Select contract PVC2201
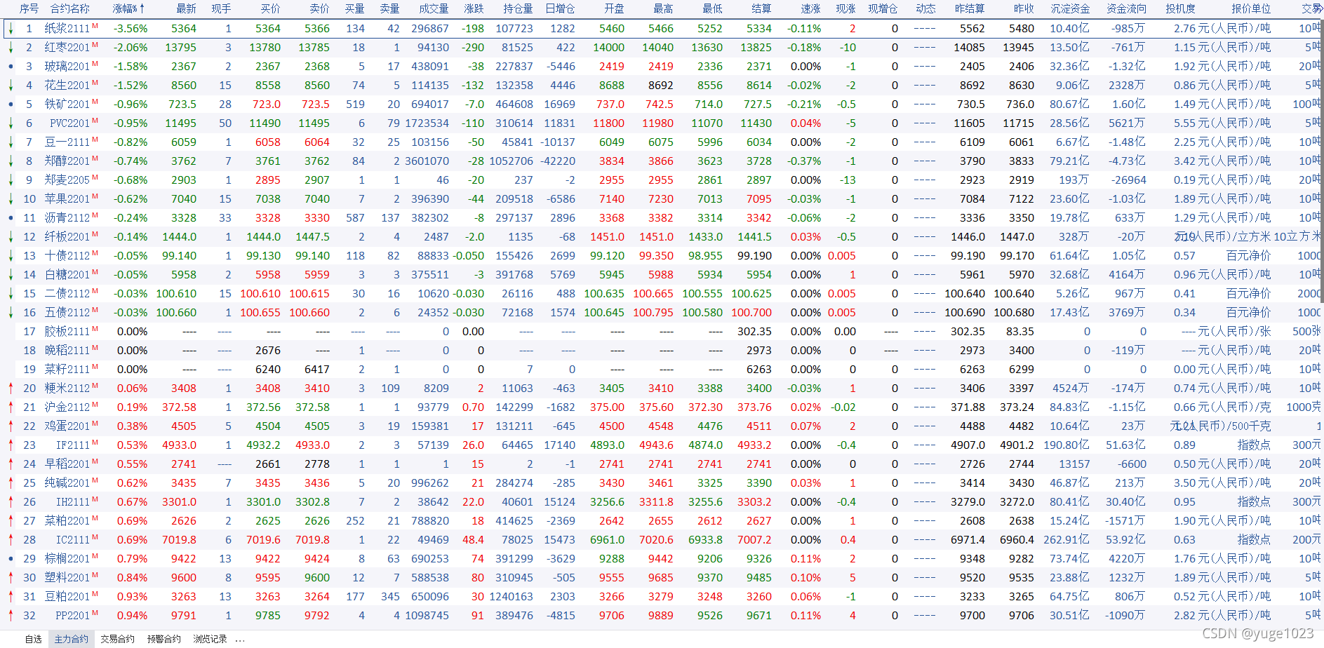Image resolution: width=1324 pixels, height=648 pixels. [x=69, y=123]
